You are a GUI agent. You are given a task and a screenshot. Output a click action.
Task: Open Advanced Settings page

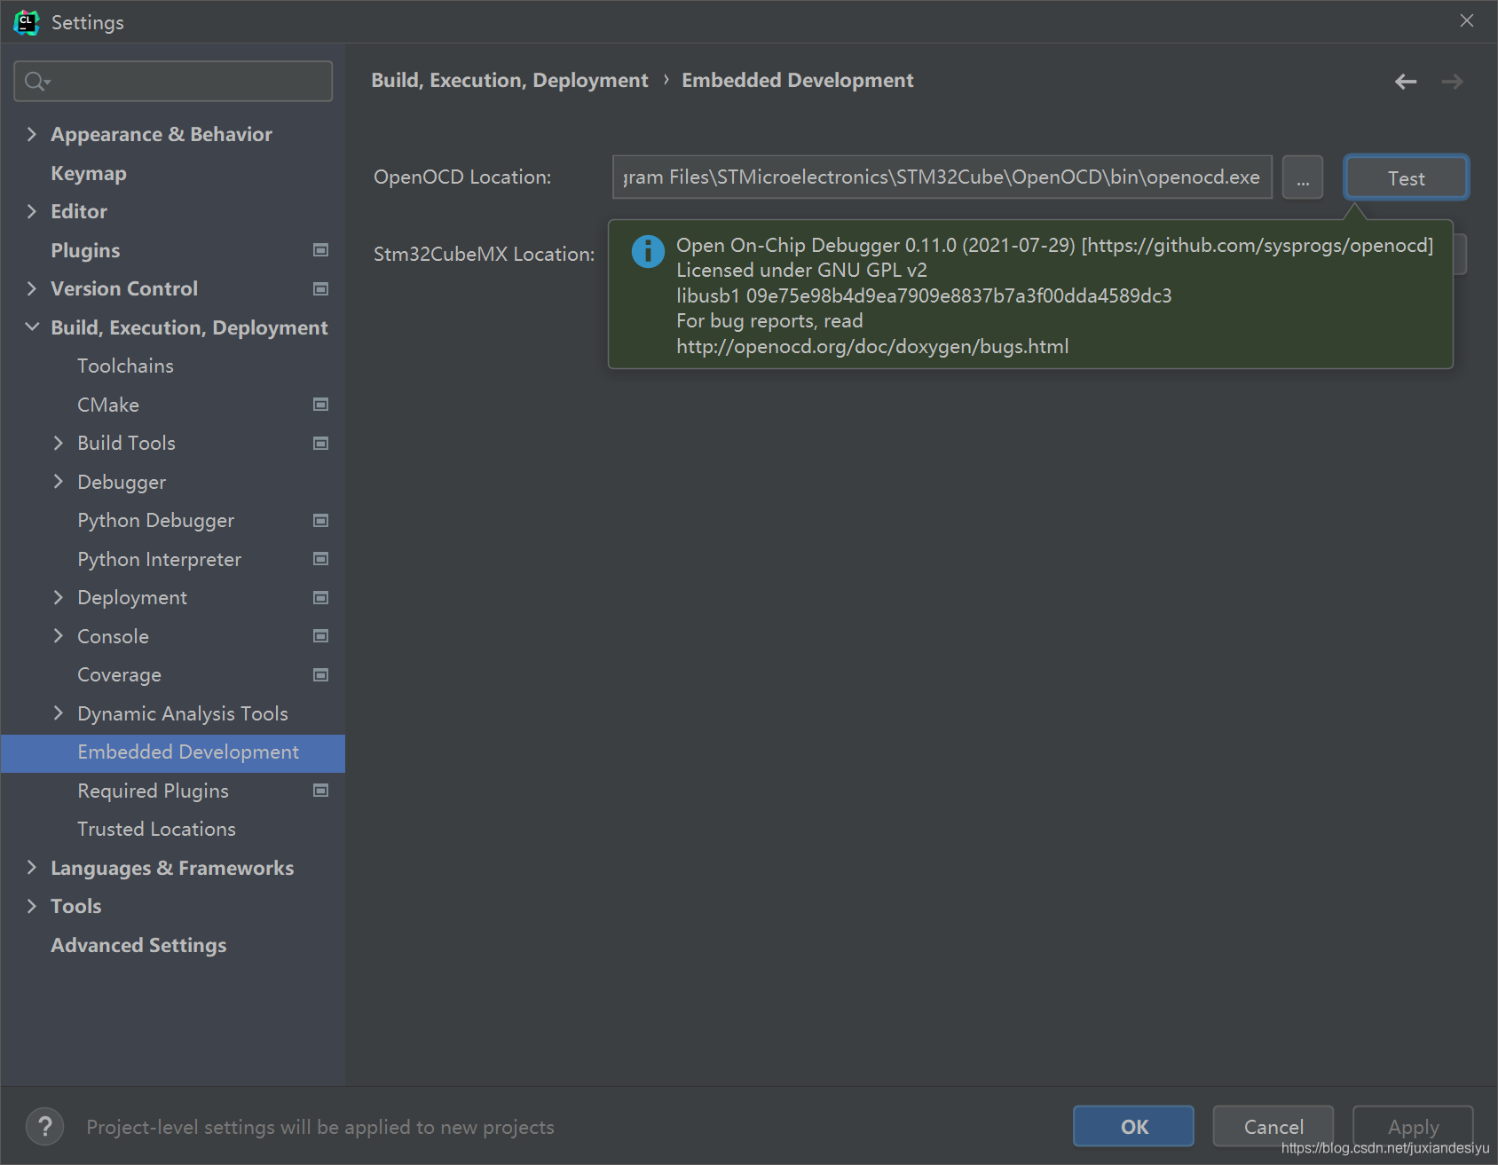pos(138,945)
